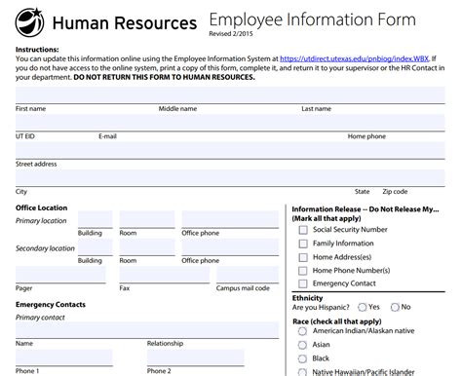Viewport: 462px width, 376px height.
Task: Focus the Secondary location Room field
Action: 147,247
